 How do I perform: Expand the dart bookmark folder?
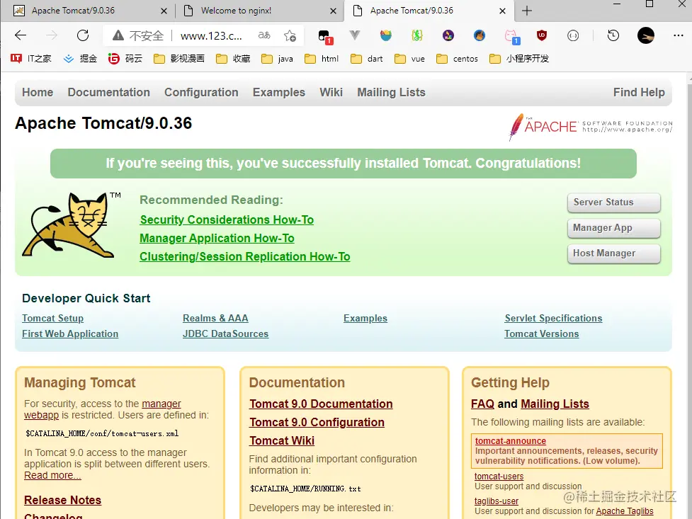coord(367,59)
